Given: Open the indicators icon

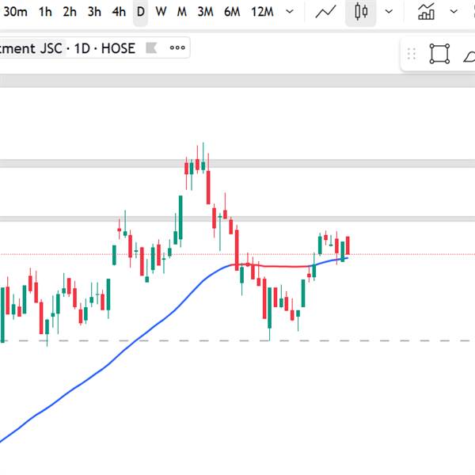Looking at the screenshot, I should coord(426,12).
